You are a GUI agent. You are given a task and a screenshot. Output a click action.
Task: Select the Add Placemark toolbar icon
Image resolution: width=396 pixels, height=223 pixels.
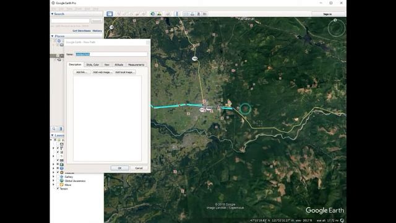(x=118, y=14)
